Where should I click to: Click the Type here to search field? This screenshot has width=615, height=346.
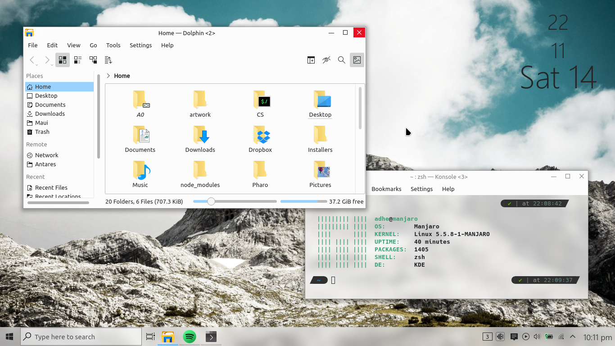point(81,337)
